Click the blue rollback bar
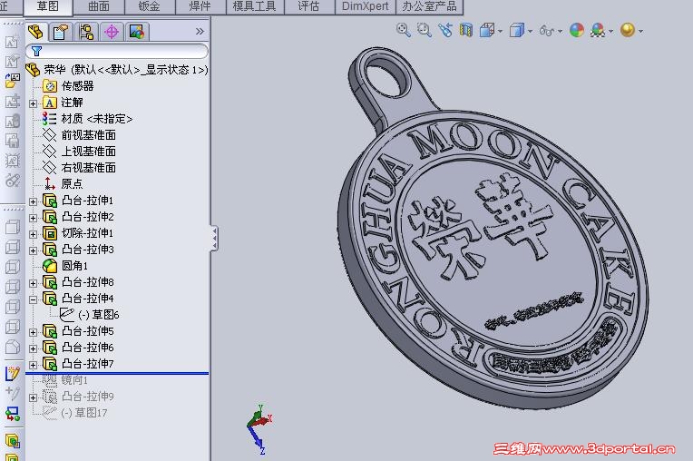 tap(117, 374)
